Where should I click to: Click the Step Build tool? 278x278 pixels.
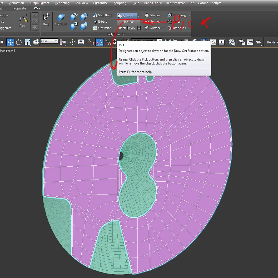[102, 15]
